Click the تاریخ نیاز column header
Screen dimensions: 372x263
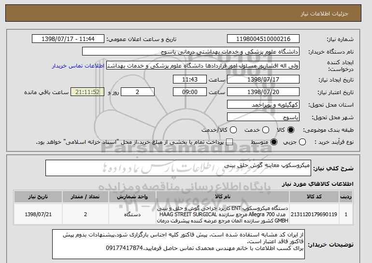pos(38,197)
